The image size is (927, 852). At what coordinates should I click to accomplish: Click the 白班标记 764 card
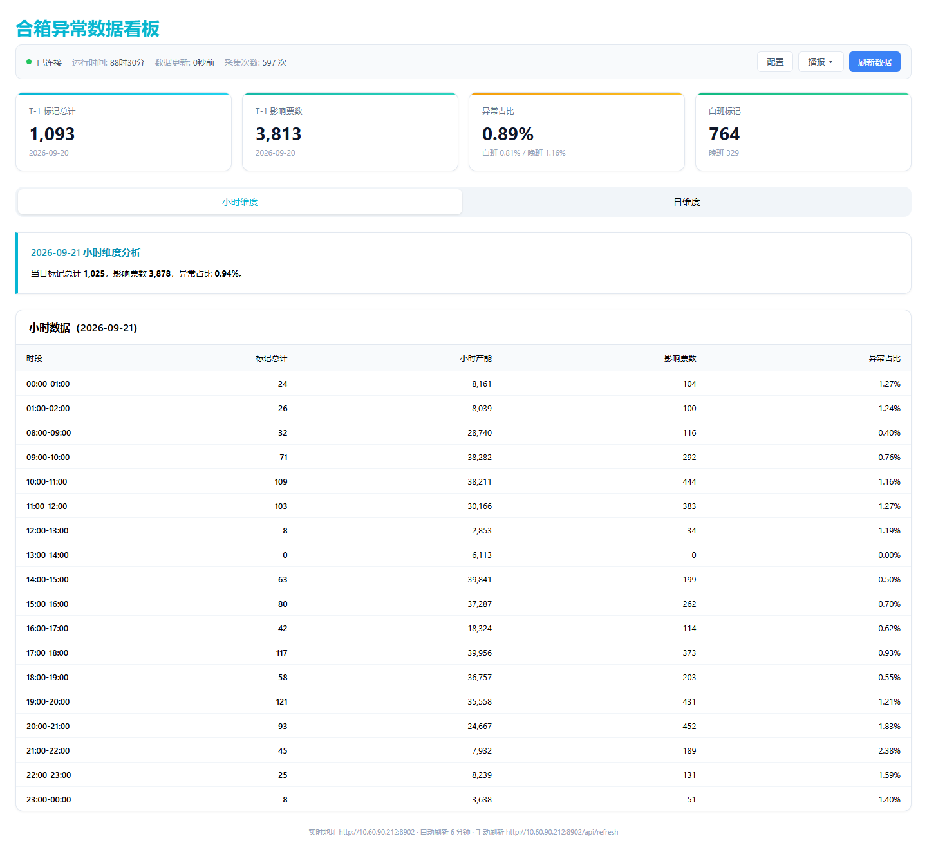pyautogui.click(x=803, y=132)
